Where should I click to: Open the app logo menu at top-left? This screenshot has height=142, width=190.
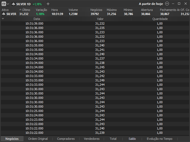pyautogui.click(x=4, y=4)
